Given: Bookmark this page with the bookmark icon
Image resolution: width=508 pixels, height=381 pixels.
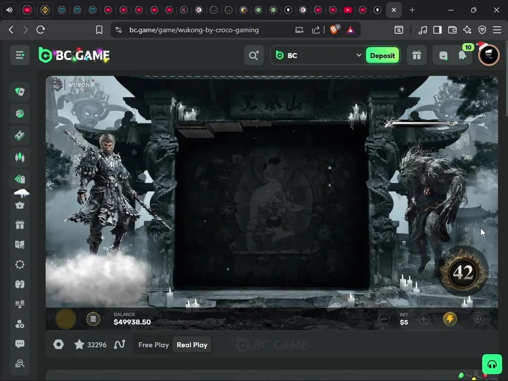Looking at the screenshot, I should 99,30.
